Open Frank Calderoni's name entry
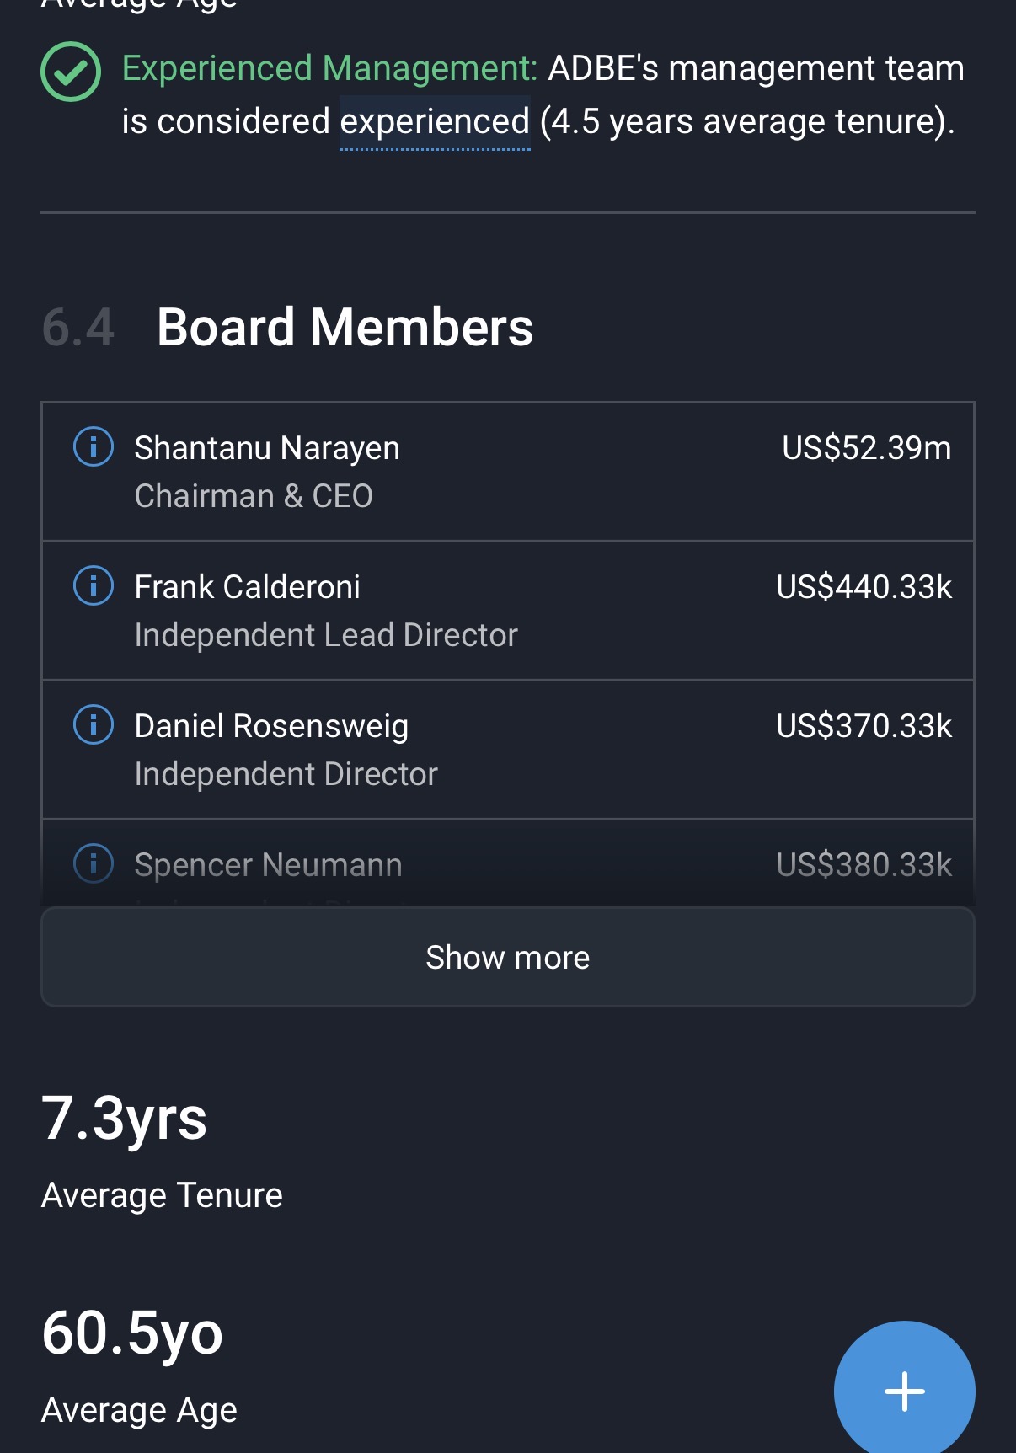 (247, 587)
